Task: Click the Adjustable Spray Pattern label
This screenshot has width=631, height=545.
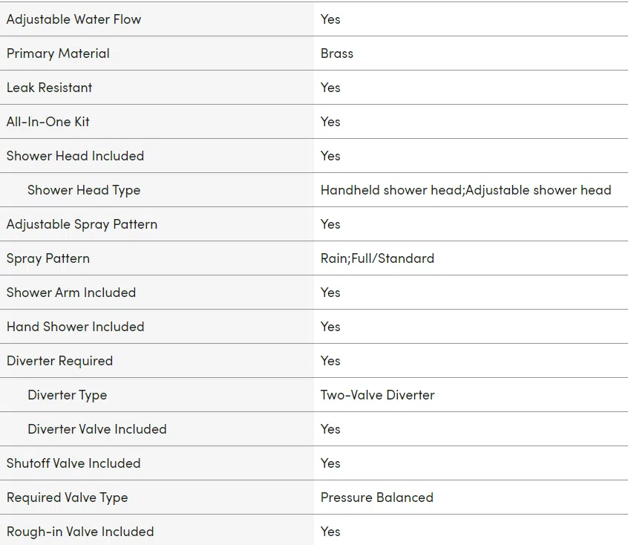Action: pos(82,224)
